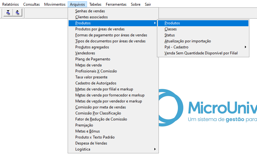Image resolution: width=257 pixels, height=160 pixels.
Task: Open Atualização por importação
Action: (x=187, y=41)
